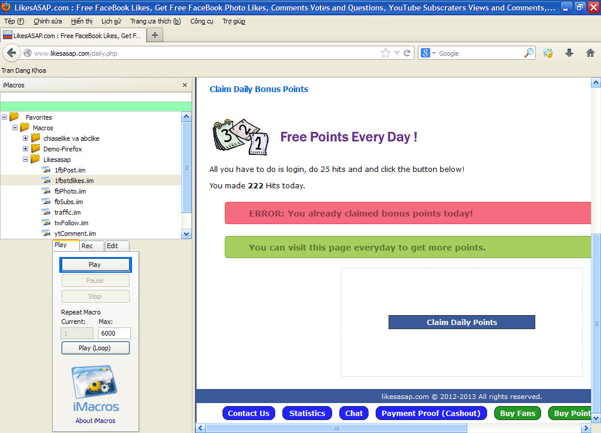Screen dimensions: 601x433
Task: Click the traffic.iim macro file icon
Action: [x=46, y=212]
